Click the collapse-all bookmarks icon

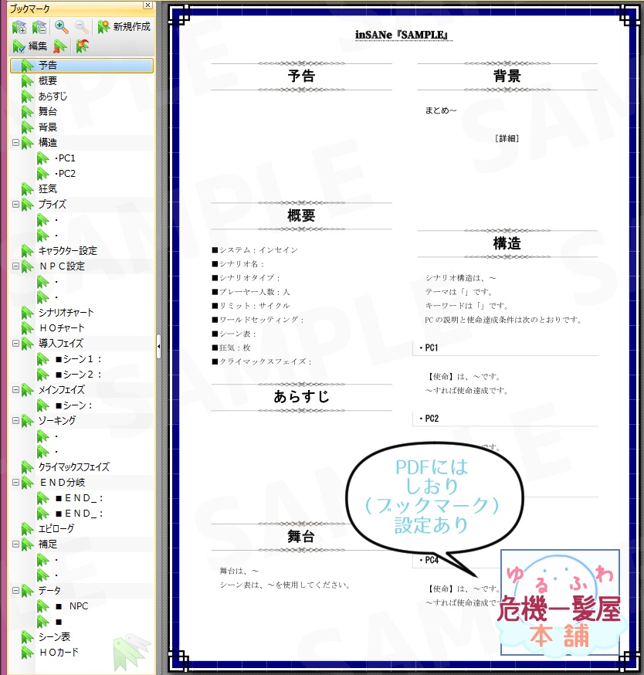click(40, 27)
